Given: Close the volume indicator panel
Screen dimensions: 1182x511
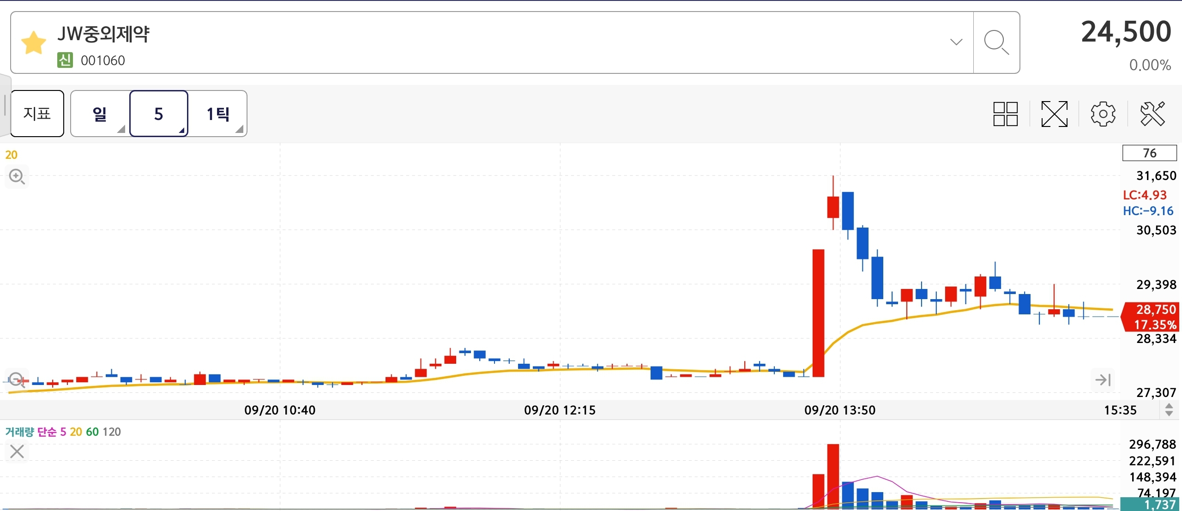Looking at the screenshot, I should click(17, 451).
